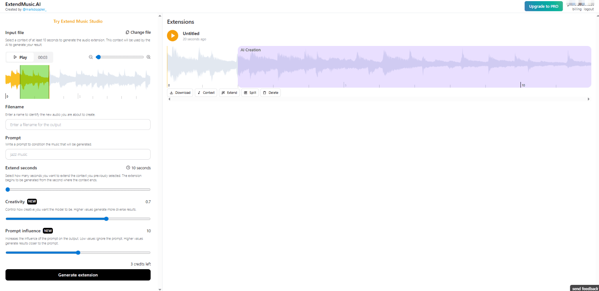This screenshot has height=291, width=599.
Task: Adjust the Creativity slider handle
Action: [106, 219]
